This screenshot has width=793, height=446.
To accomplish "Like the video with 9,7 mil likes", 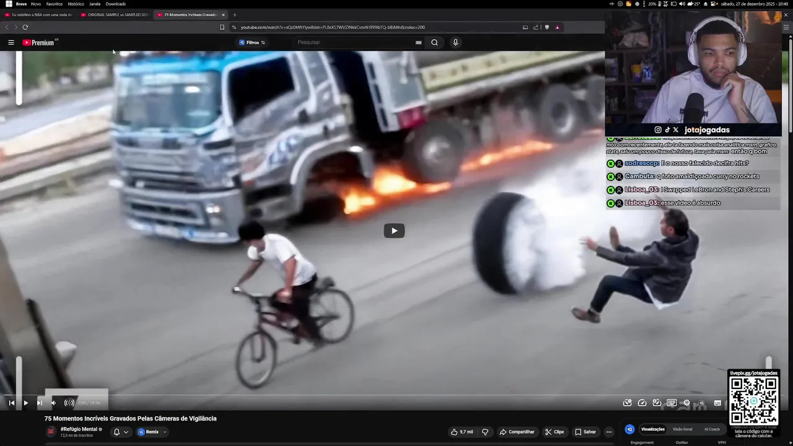I will (462, 432).
